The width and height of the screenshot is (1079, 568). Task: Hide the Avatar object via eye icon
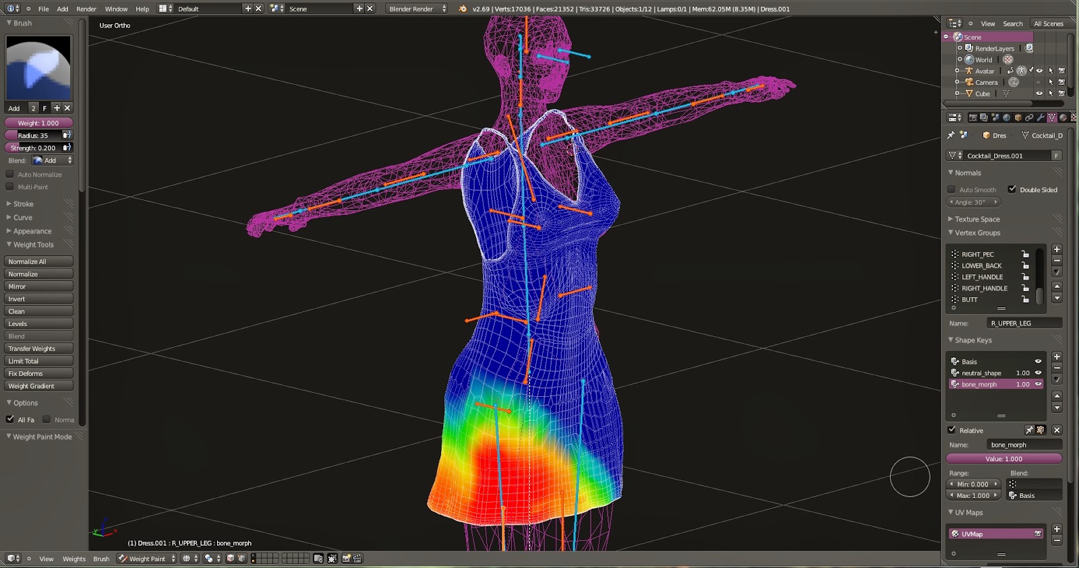(x=1039, y=71)
